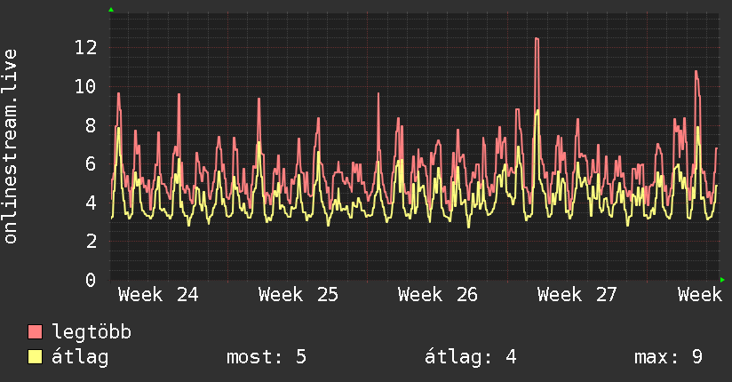The image size is (732, 382).
Task: Click the "max: 9" statistic
Action: tap(669, 357)
